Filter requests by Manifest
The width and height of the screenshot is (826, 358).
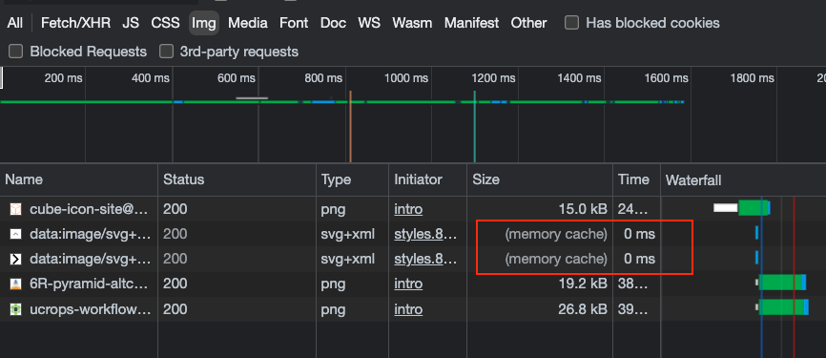(471, 23)
